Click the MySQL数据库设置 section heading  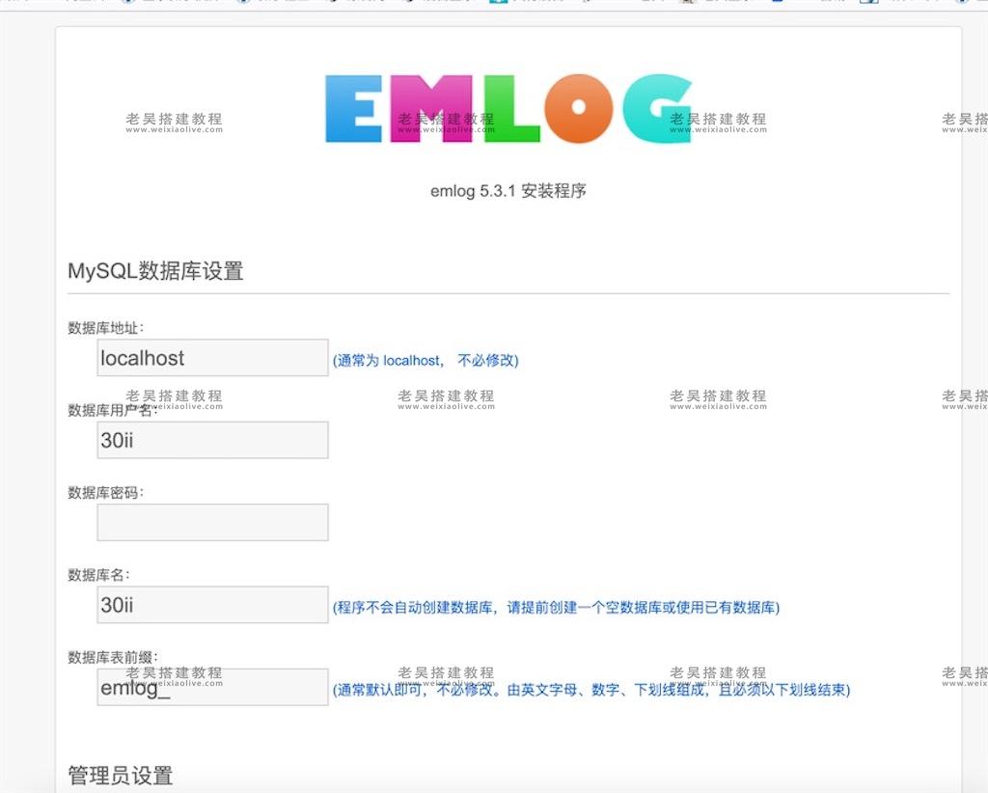pyautogui.click(x=154, y=271)
